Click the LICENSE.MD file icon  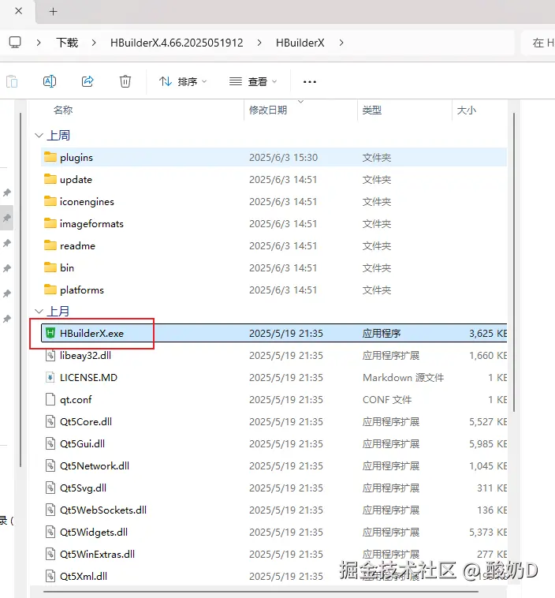[x=50, y=378]
